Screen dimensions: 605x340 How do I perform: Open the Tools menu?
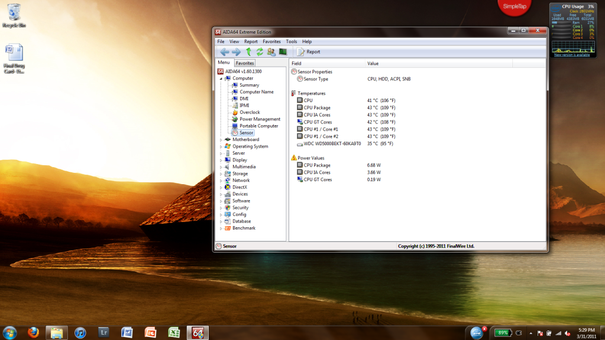tap(292, 41)
